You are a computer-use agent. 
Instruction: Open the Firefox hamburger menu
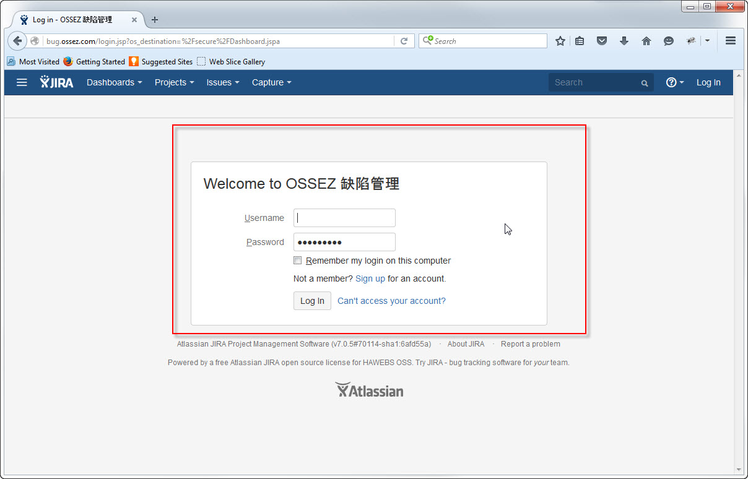[x=731, y=41]
